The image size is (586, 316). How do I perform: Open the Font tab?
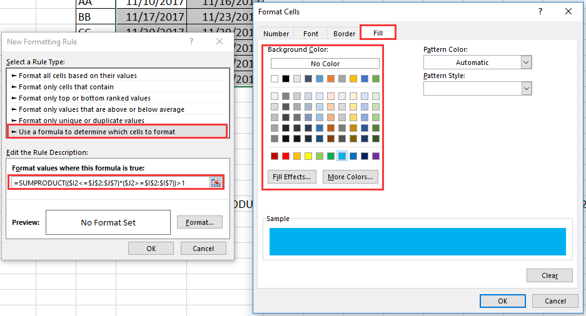point(311,34)
